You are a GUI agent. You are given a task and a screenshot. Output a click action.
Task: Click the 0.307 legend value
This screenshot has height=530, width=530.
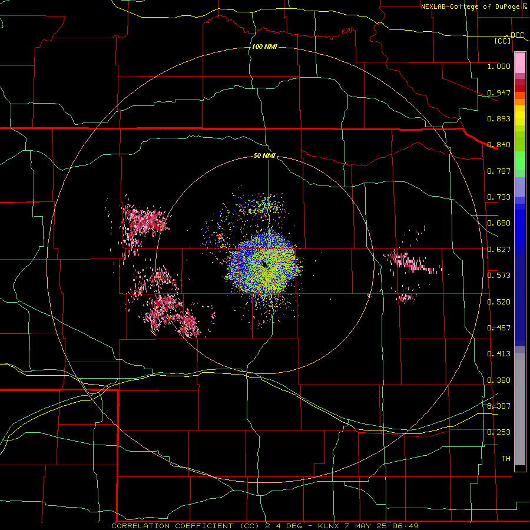pyautogui.click(x=499, y=406)
